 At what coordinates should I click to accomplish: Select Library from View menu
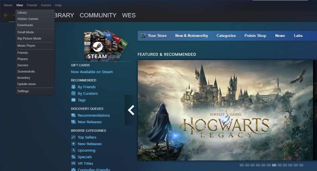[x=35, y=13]
